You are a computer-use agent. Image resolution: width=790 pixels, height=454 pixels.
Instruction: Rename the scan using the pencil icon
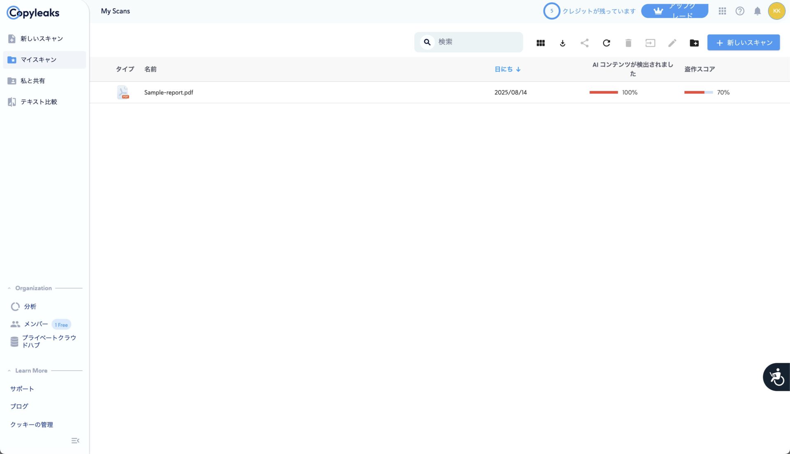pos(671,43)
